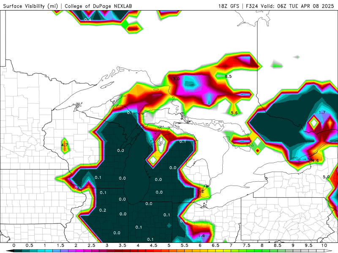Select the 4.6 visibility value on the map

click(x=315, y=161)
